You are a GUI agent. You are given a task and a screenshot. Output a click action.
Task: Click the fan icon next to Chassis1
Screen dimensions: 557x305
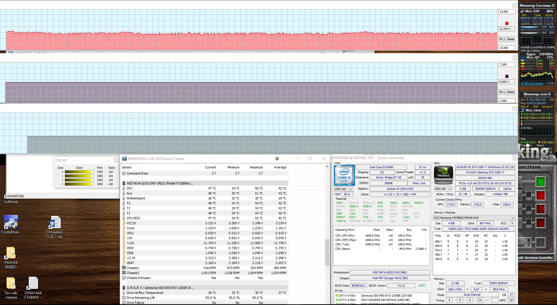coord(124,268)
